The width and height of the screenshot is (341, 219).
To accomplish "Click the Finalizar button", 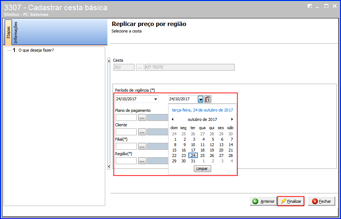I will click(291, 201).
